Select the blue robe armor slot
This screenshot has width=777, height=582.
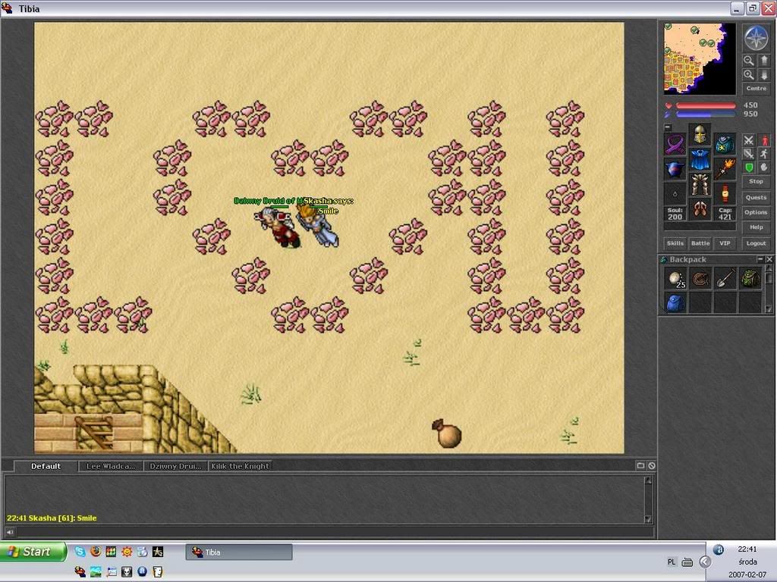click(700, 159)
